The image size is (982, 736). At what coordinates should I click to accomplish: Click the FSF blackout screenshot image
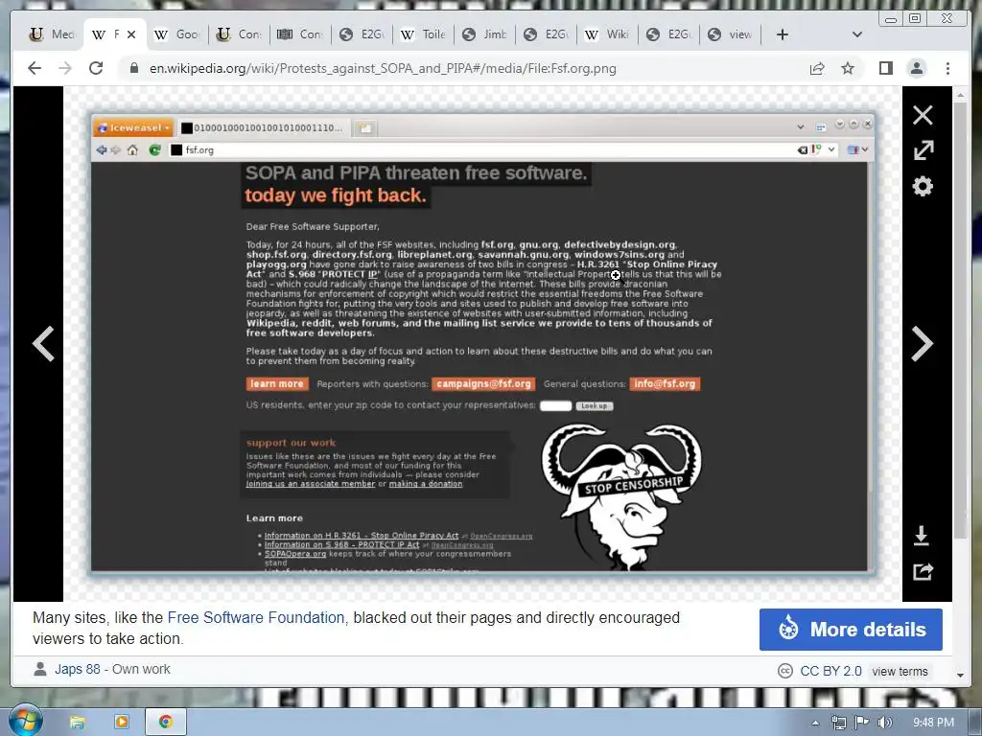click(482, 344)
